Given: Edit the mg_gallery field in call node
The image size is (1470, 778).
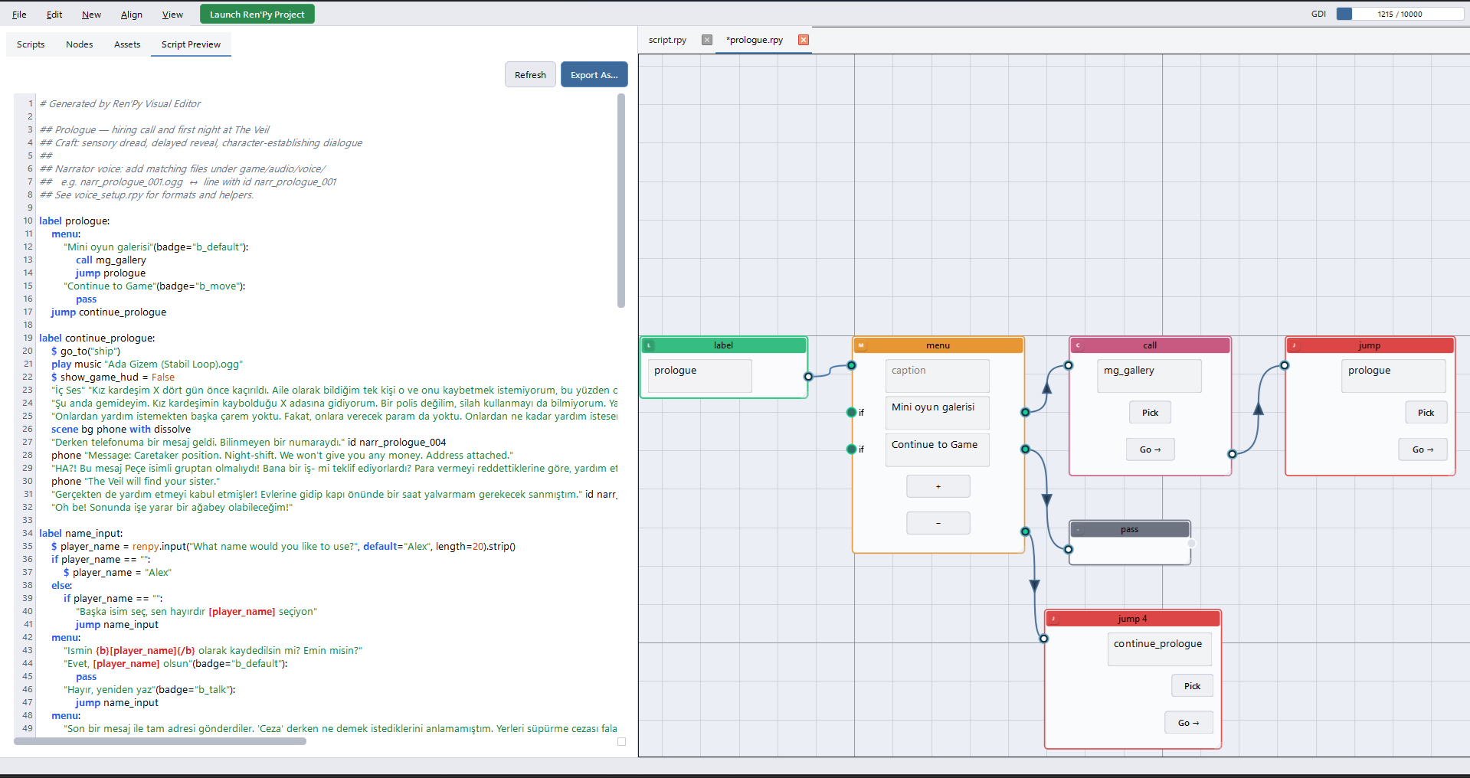Looking at the screenshot, I should coord(1149,376).
